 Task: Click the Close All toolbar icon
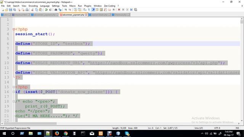(23, 10)
